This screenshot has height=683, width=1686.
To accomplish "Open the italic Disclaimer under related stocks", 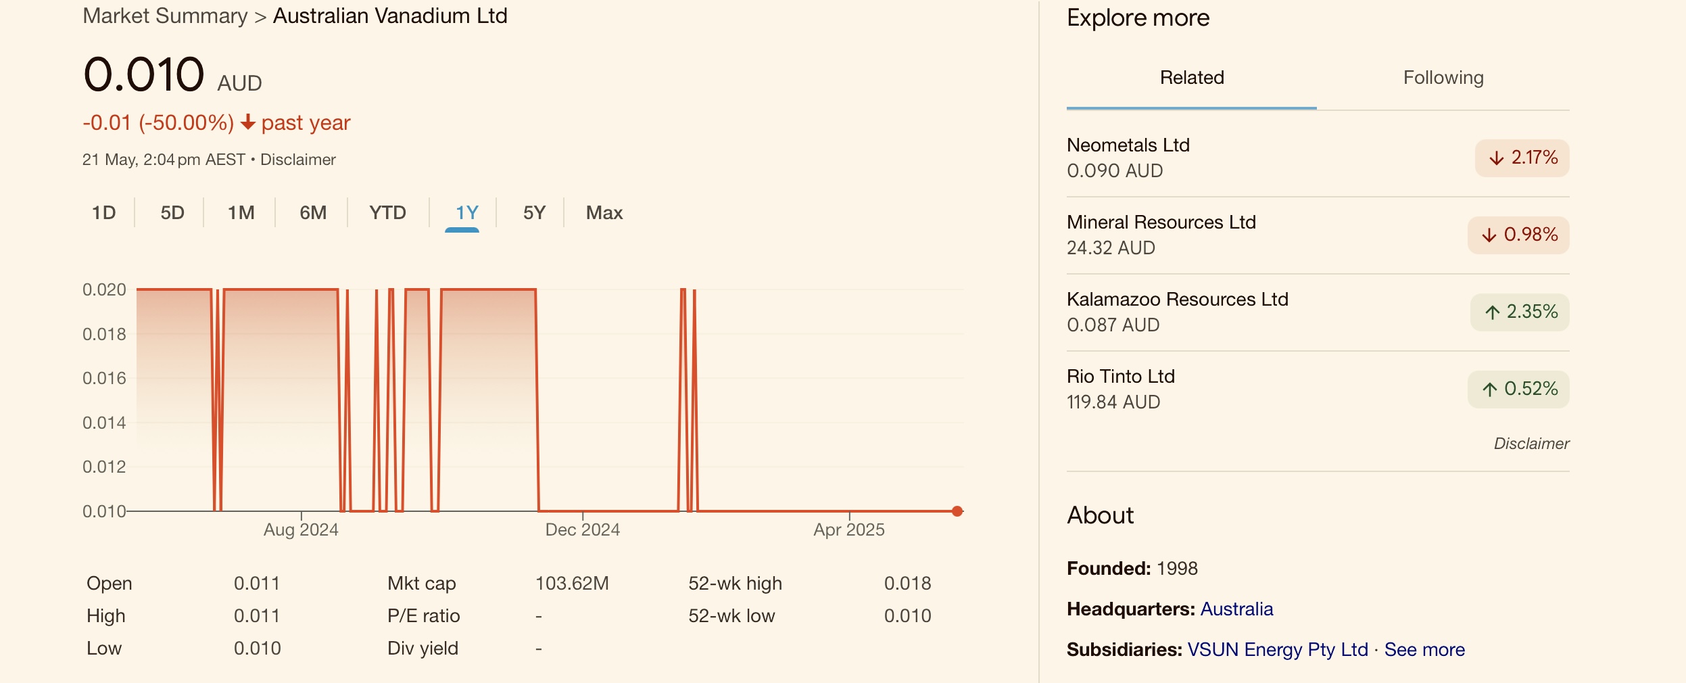I will coord(1531,444).
